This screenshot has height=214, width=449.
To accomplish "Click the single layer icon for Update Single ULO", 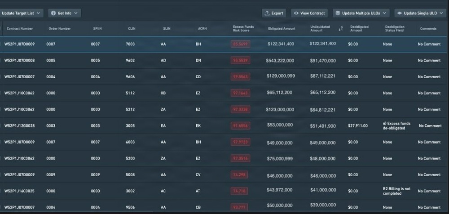I will point(400,13).
